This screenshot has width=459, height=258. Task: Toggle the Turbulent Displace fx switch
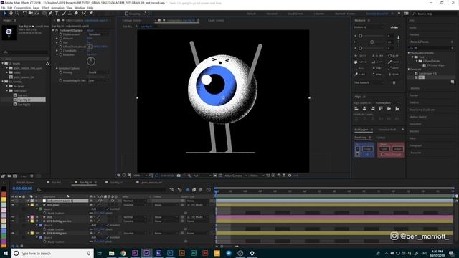pos(57,30)
